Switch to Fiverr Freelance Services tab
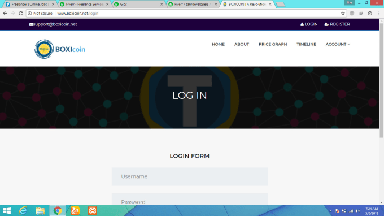Screen dimensions: 384x216 [84, 4]
